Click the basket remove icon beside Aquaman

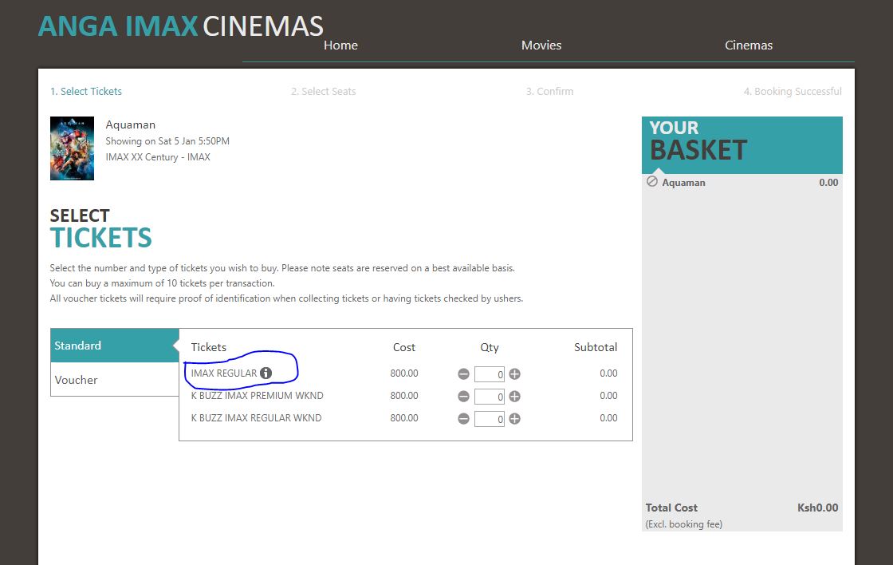point(652,182)
